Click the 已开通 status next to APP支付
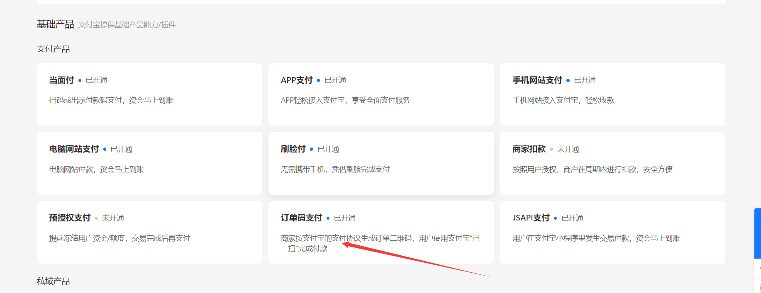 (335, 80)
